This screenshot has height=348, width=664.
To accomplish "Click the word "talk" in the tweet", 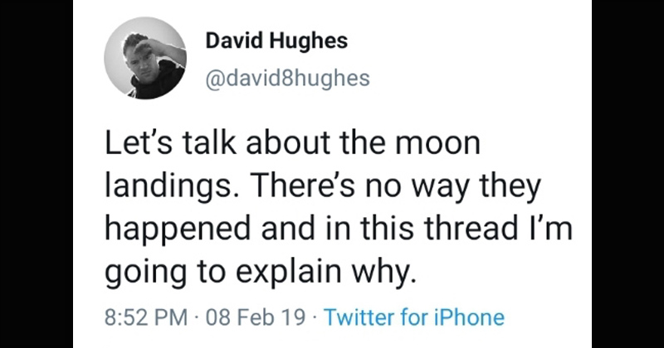I will click(x=192, y=143).
